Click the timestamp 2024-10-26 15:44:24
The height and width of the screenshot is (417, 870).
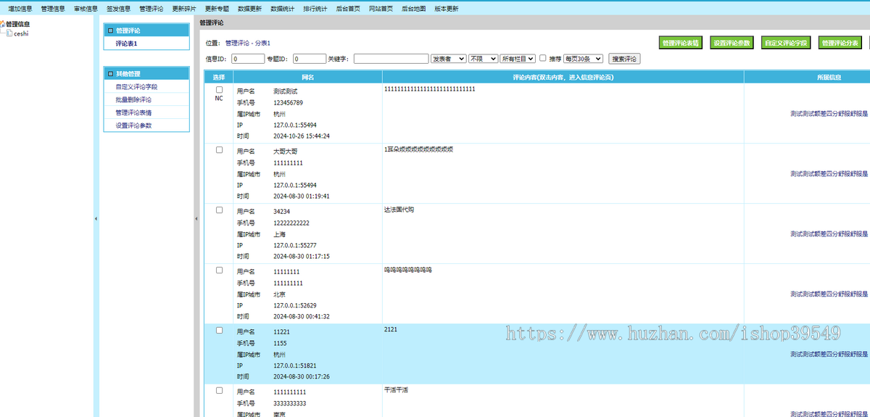302,136
